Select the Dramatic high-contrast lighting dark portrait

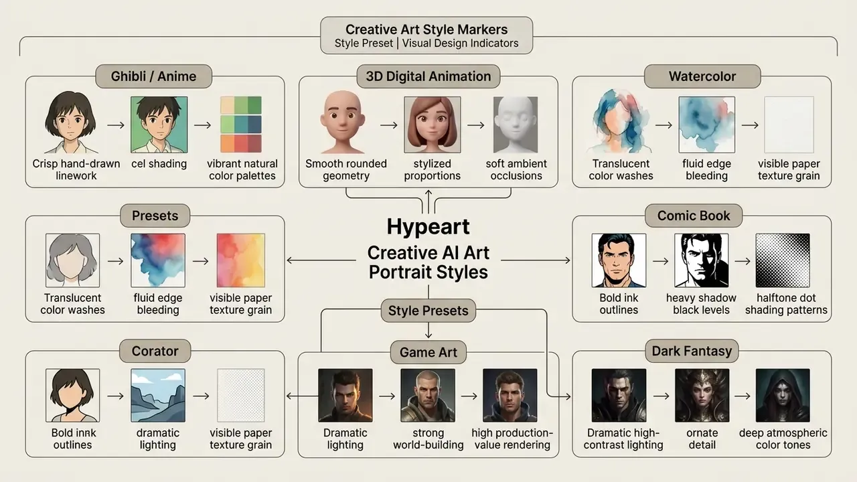[619, 396]
